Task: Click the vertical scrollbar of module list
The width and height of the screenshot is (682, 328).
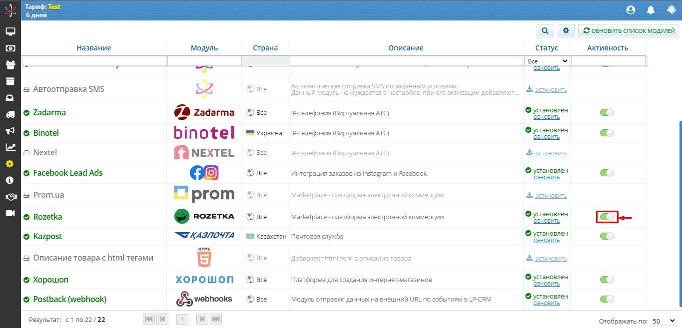Action: tap(680, 214)
